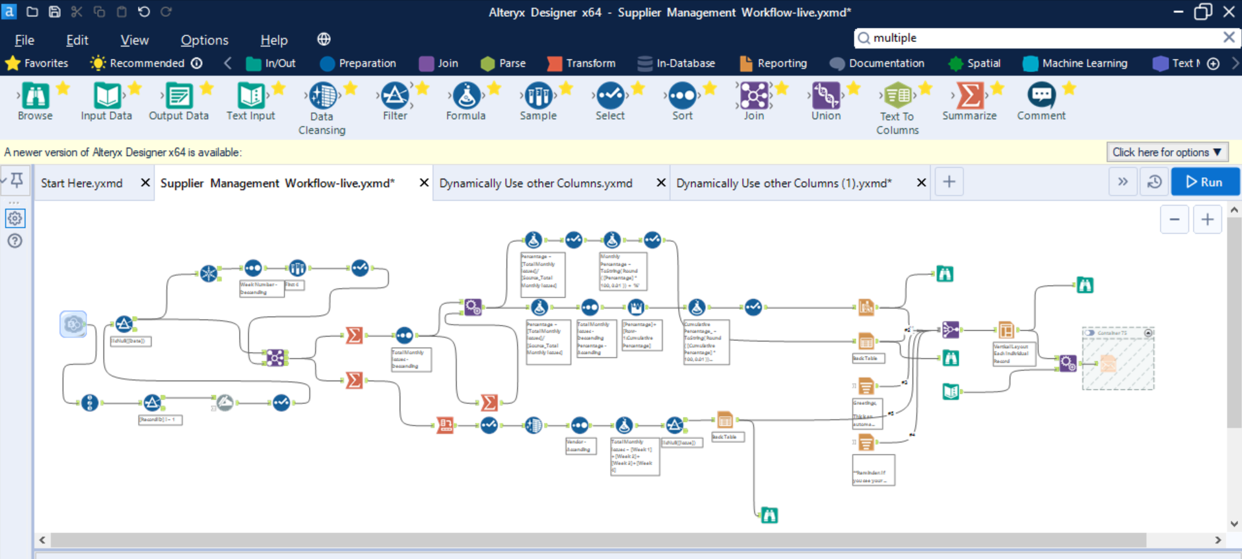Open the Preparation tool category

click(358, 63)
